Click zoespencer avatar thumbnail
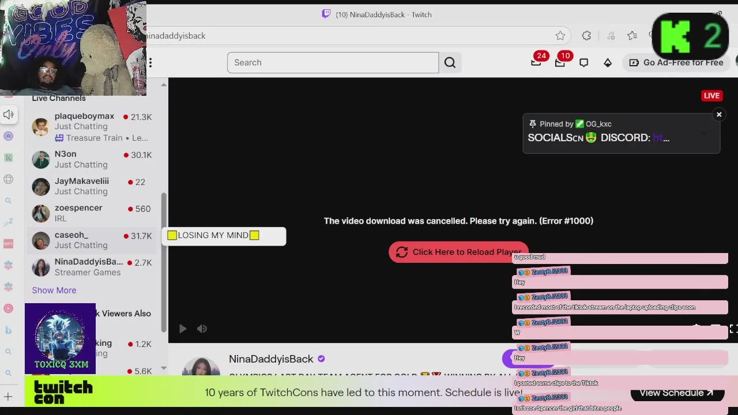Screen dimensions: 738x415 point(40,213)
